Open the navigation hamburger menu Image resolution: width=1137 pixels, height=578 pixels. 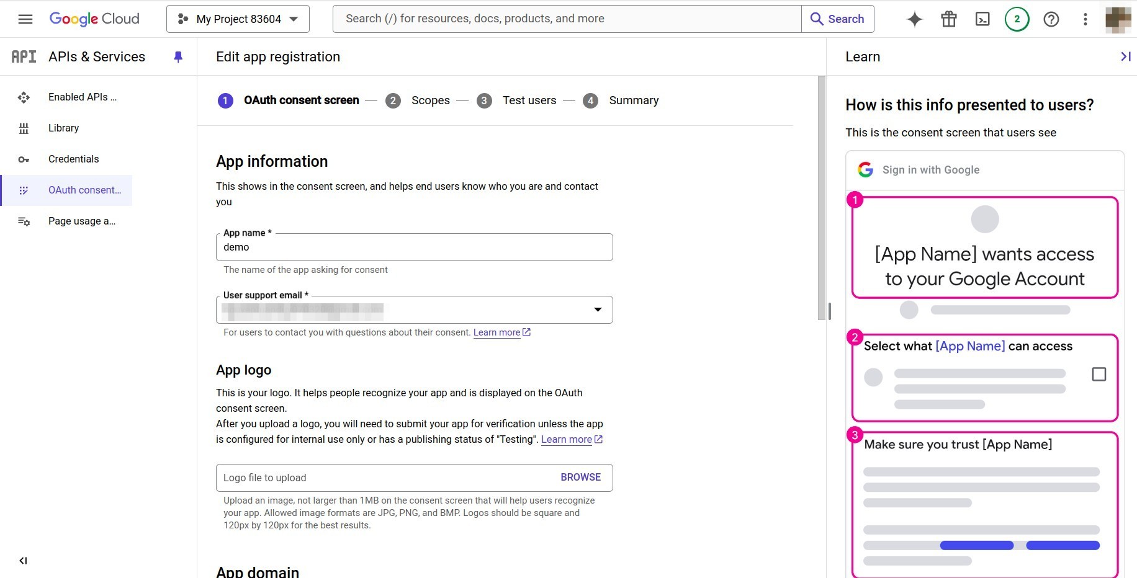click(25, 19)
